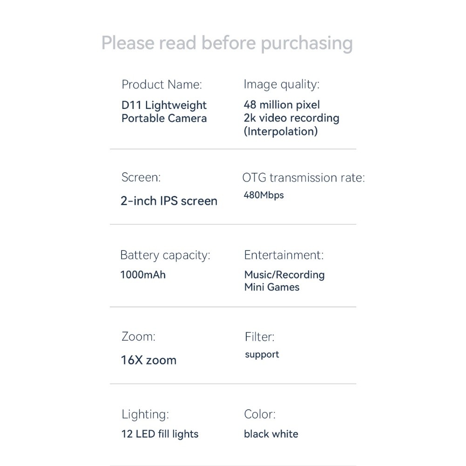Viewport: 466px width, 466px height.
Task: Click the "Battery capacity:" label
Action: pos(165,255)
